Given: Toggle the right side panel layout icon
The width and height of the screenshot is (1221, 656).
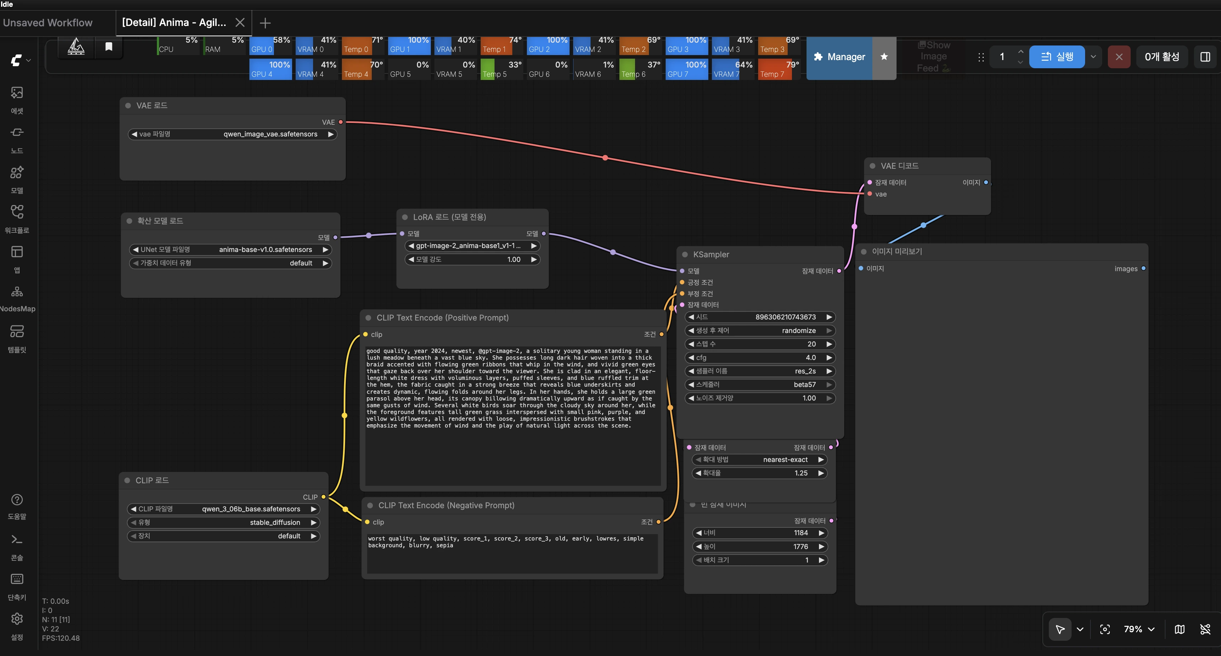Looking at the screenshot, I should (1205, 57).
